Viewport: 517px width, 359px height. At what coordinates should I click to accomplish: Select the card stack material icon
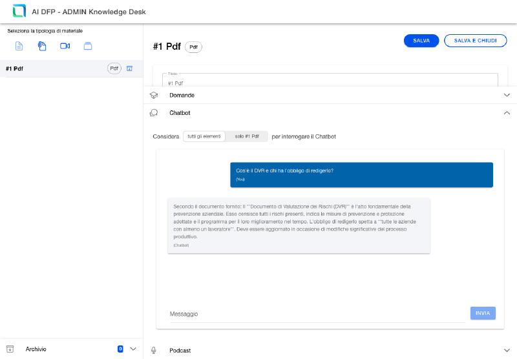[x=88, y=46]
